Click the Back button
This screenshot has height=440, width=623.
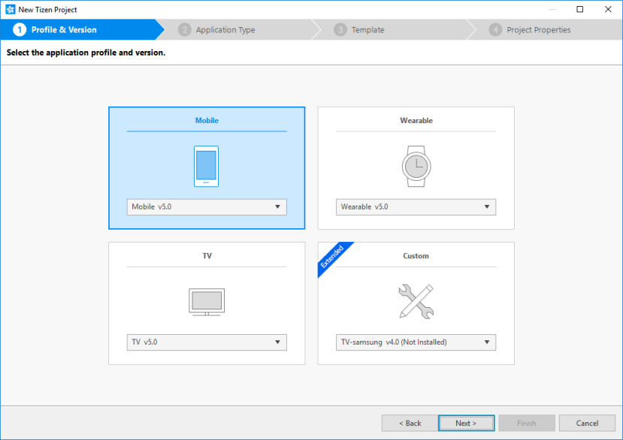(x=410, y=423)
